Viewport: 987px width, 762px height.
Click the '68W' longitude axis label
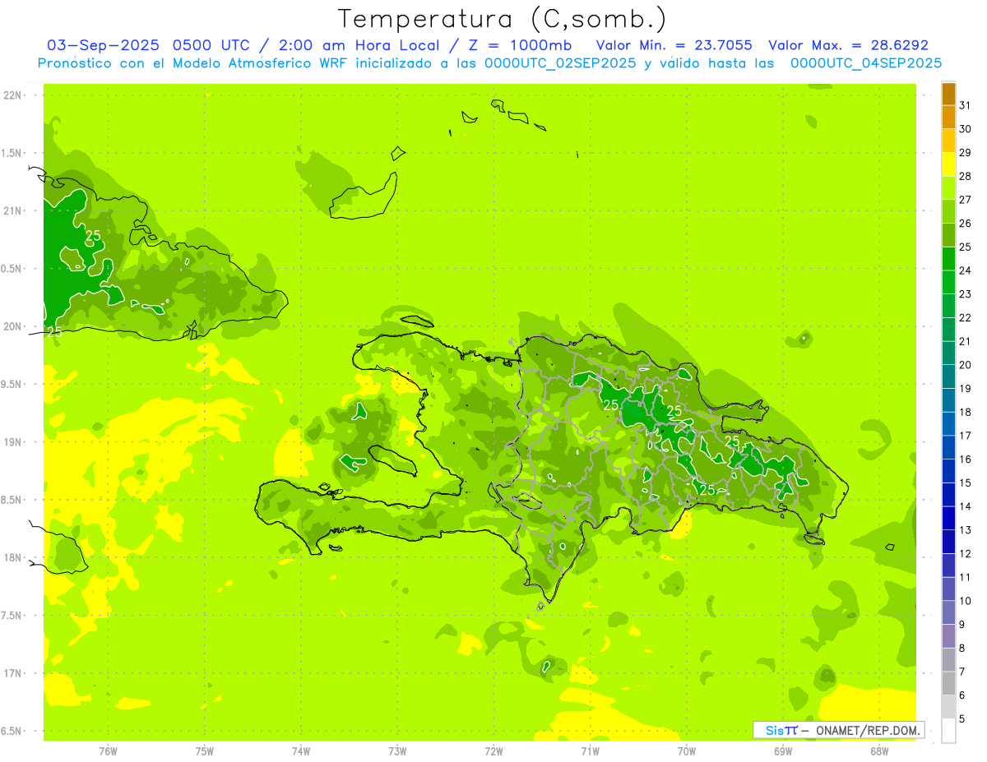879,751
